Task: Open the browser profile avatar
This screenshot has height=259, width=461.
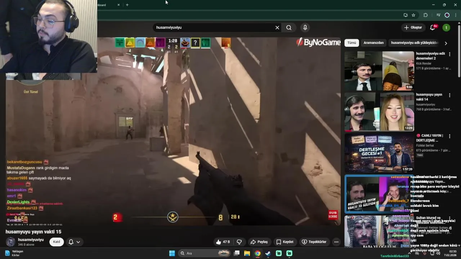Action: click(x=447, y=15)
